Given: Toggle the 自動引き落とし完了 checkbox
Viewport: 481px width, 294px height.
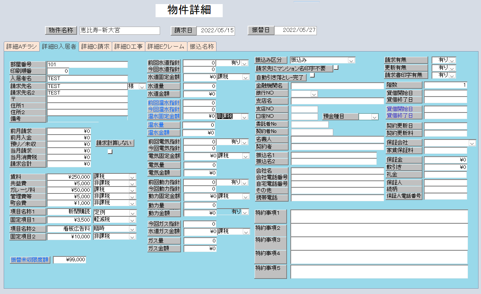Looking at the screenshot, I should [312, 75].
